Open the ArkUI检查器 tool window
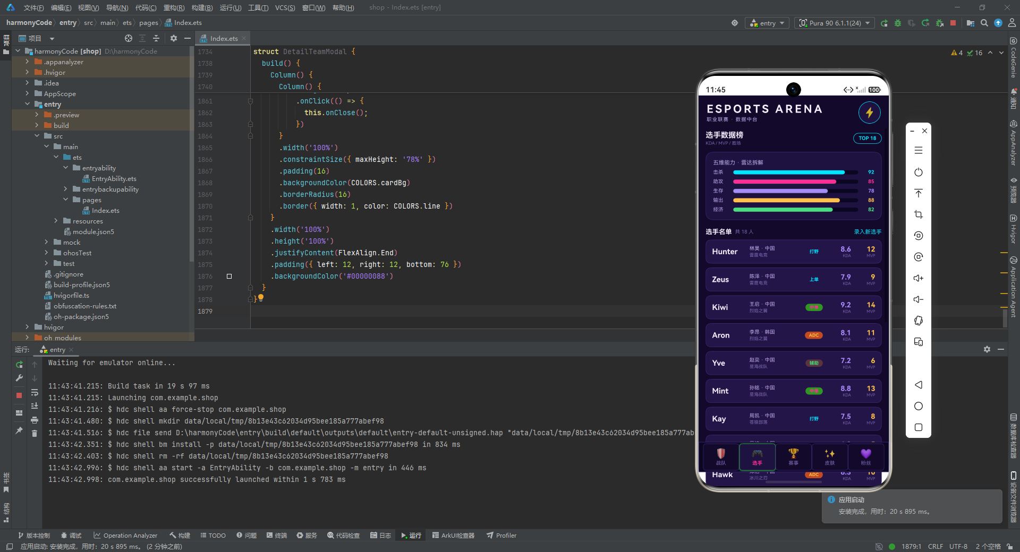The image size is (1020, 552). [x=453, y=536]
